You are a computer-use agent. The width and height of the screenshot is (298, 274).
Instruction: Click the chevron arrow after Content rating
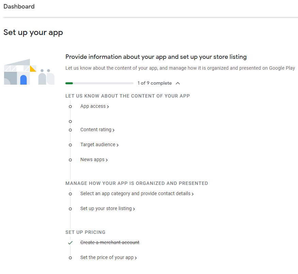[x=113, y=130]
